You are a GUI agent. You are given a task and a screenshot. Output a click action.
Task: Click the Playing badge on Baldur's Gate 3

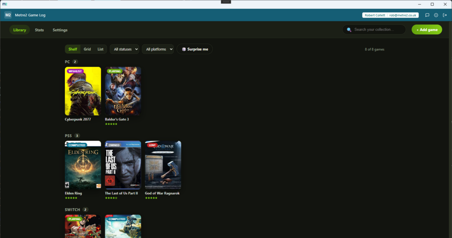pos(115,71)
